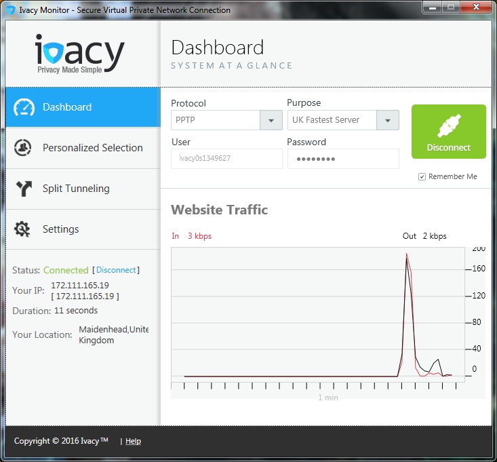Toggle the Remember Me checkbox

pyautogui.click(x=422, y=176)
